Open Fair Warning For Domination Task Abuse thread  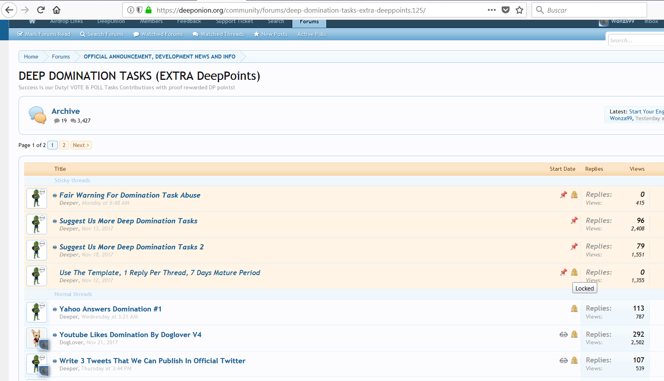(x=130, y=195)
